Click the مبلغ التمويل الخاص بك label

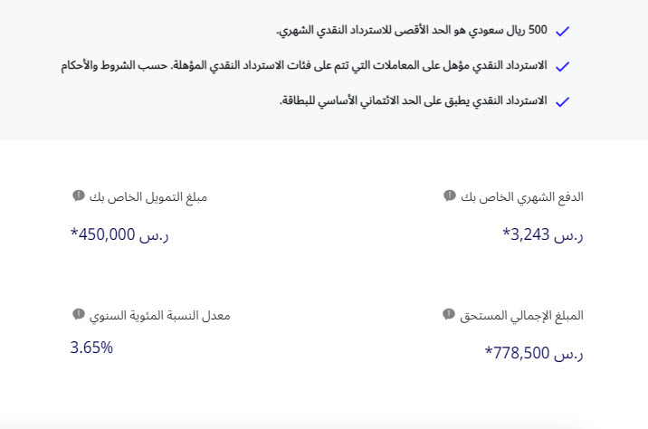click(x=148, y=197)
